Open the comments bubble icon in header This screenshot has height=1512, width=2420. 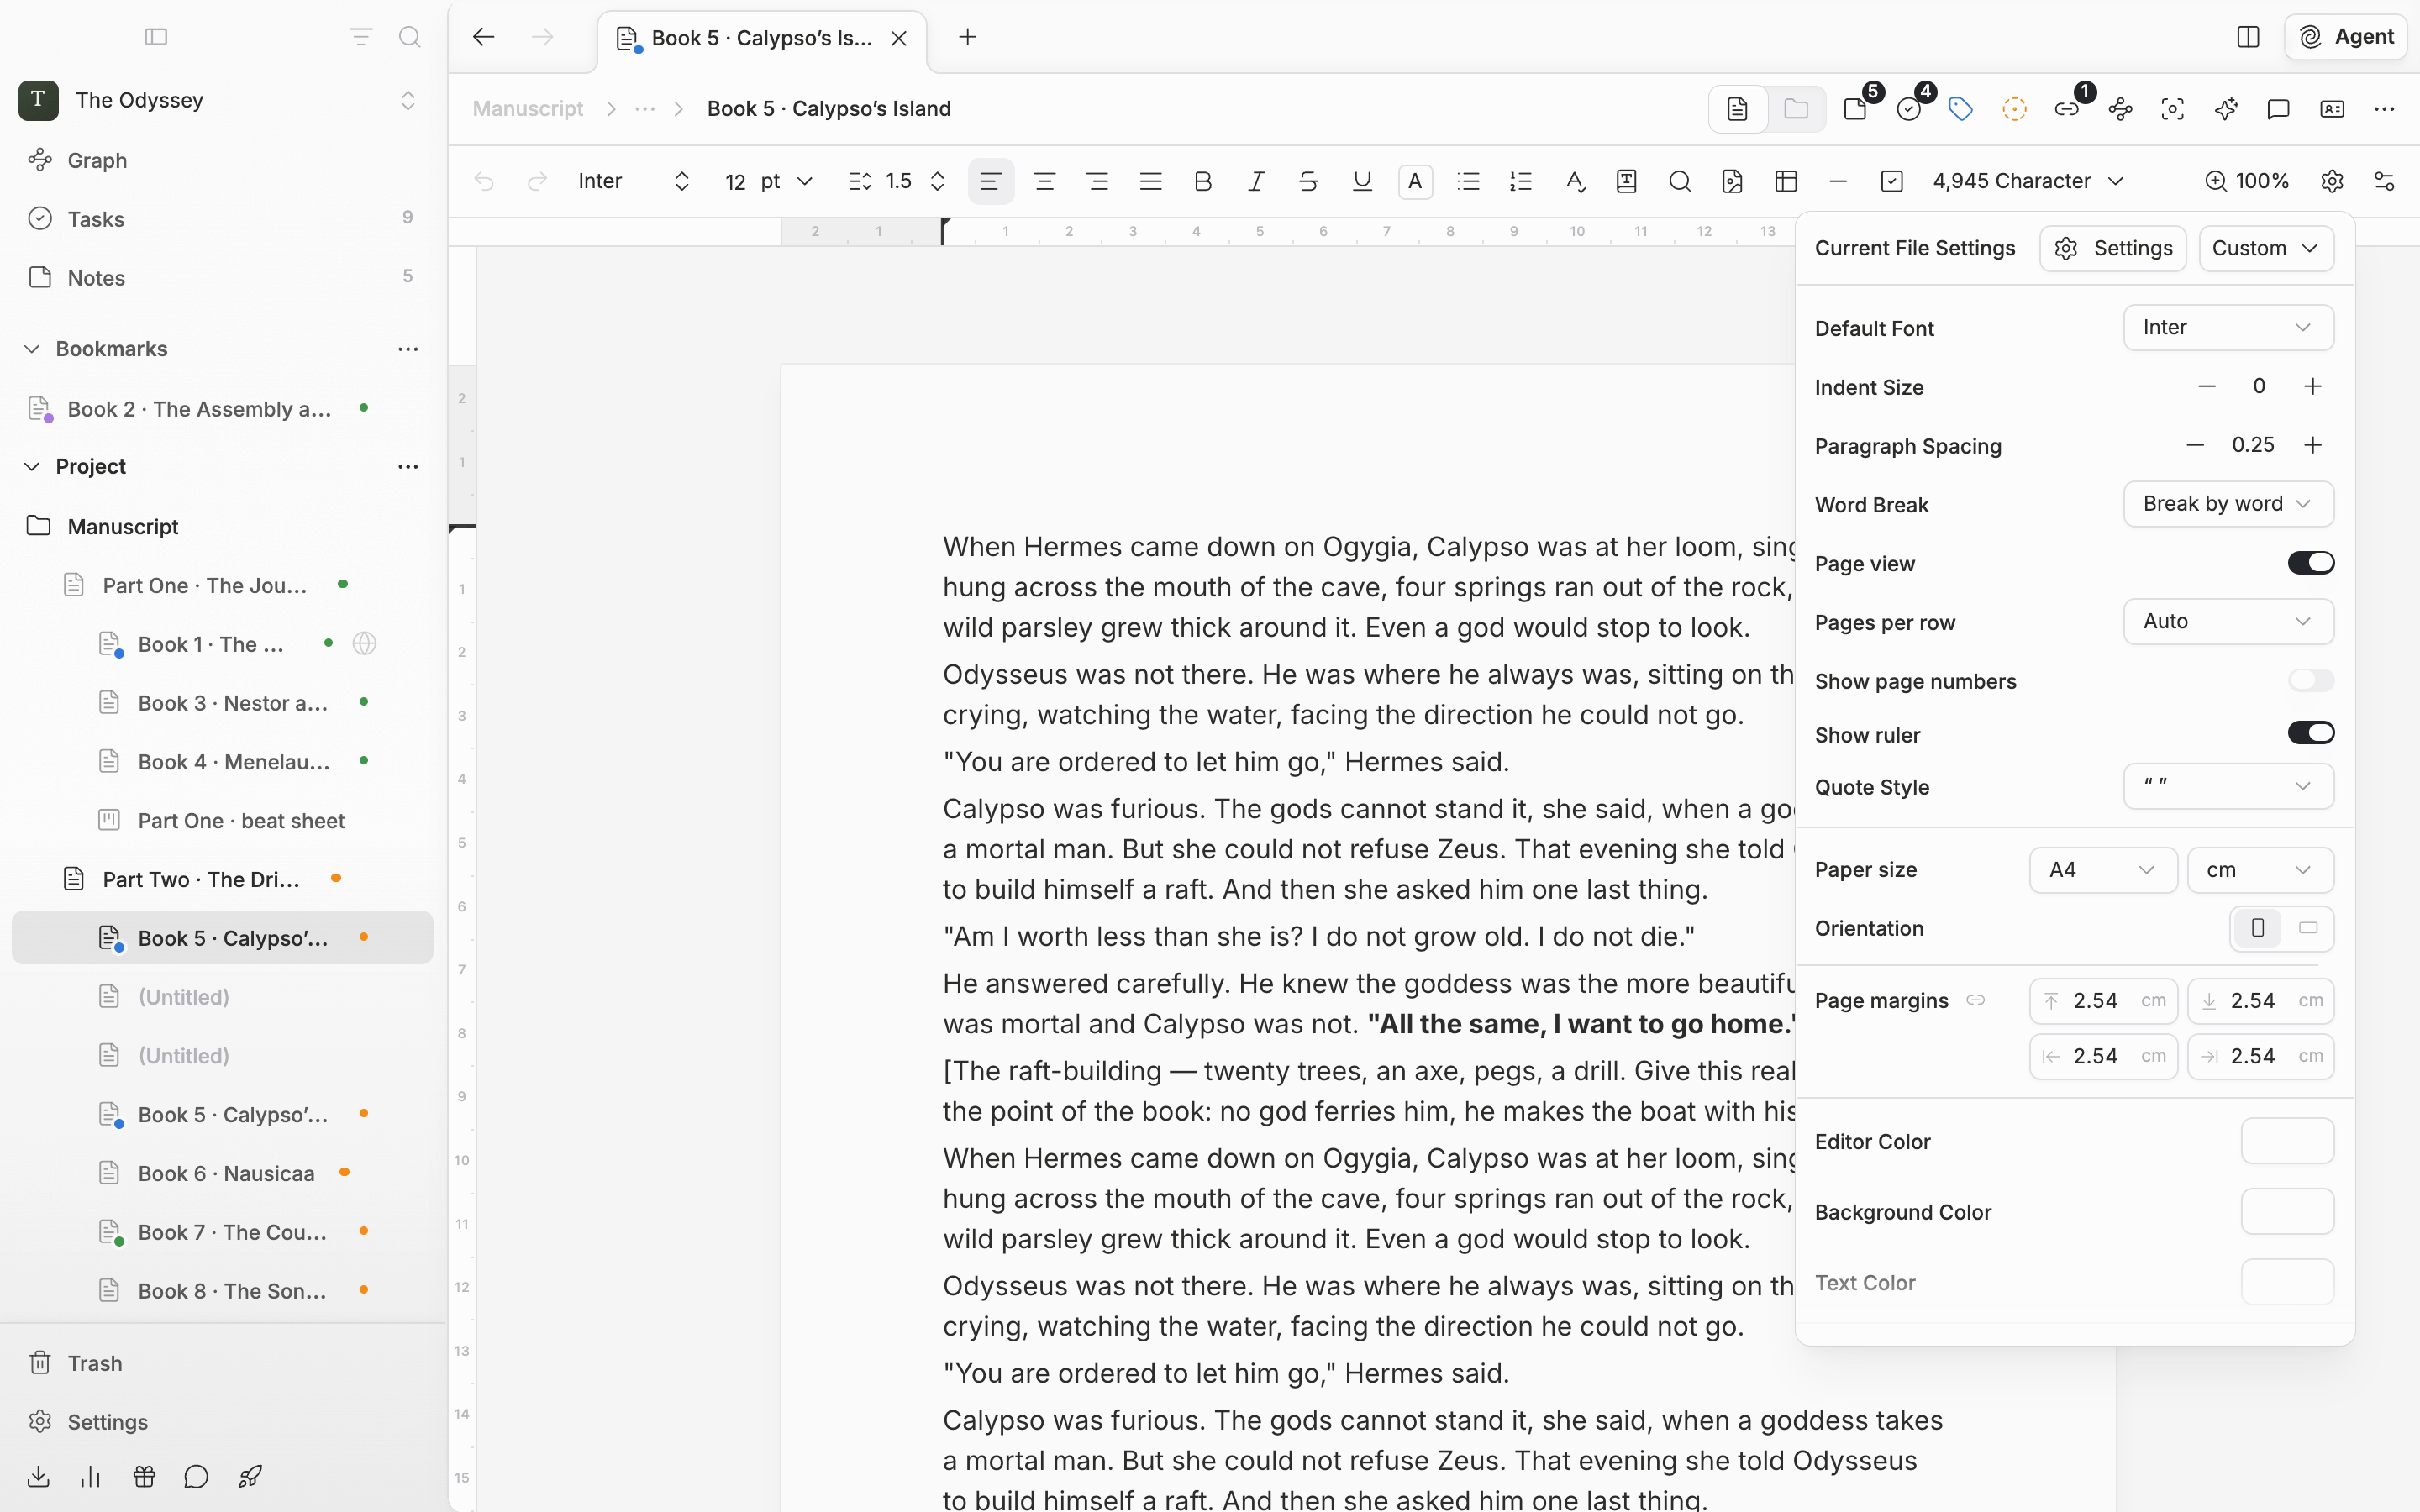(x=2279, y=108)
